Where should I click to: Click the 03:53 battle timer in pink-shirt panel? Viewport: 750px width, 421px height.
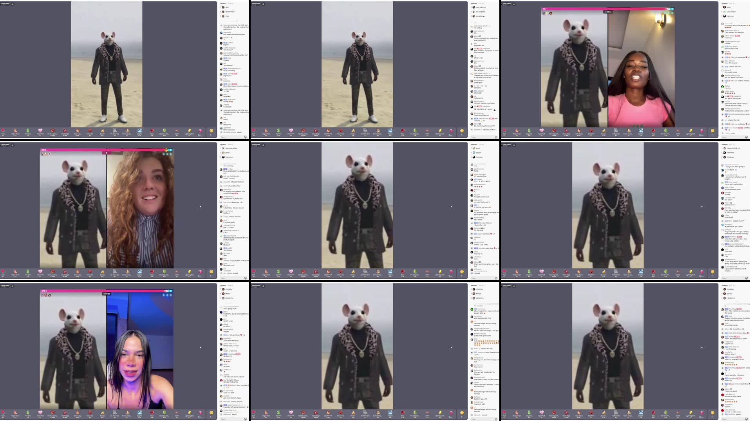pyautogui.click(x=608, y=12)
